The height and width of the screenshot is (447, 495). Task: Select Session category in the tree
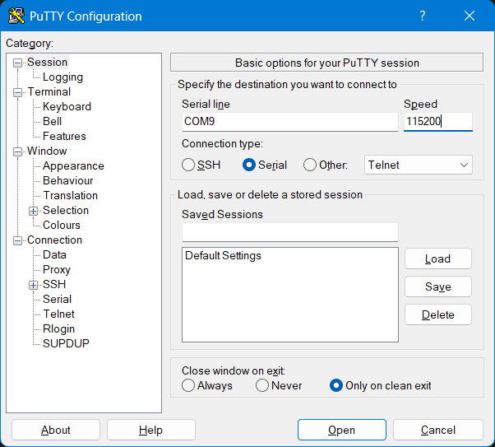point(47,63)
